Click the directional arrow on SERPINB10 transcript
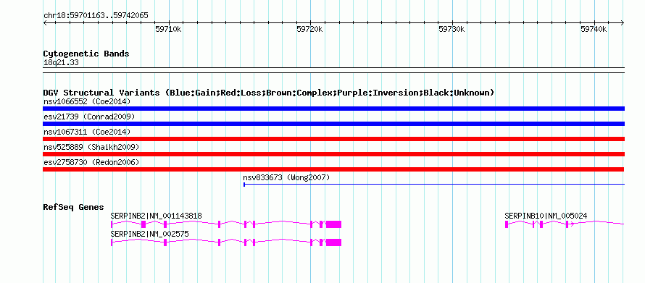The height and width of the screenshot is (283, 645). (572, 224)
